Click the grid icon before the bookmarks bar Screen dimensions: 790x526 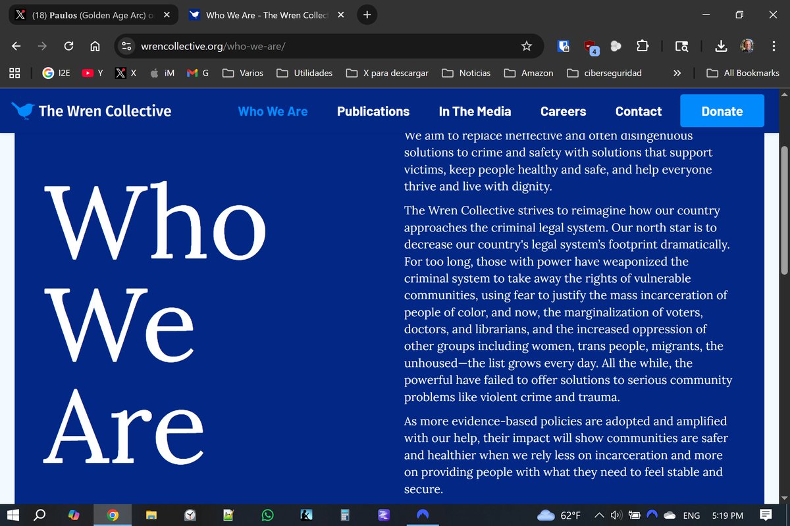tap(14, 73)
